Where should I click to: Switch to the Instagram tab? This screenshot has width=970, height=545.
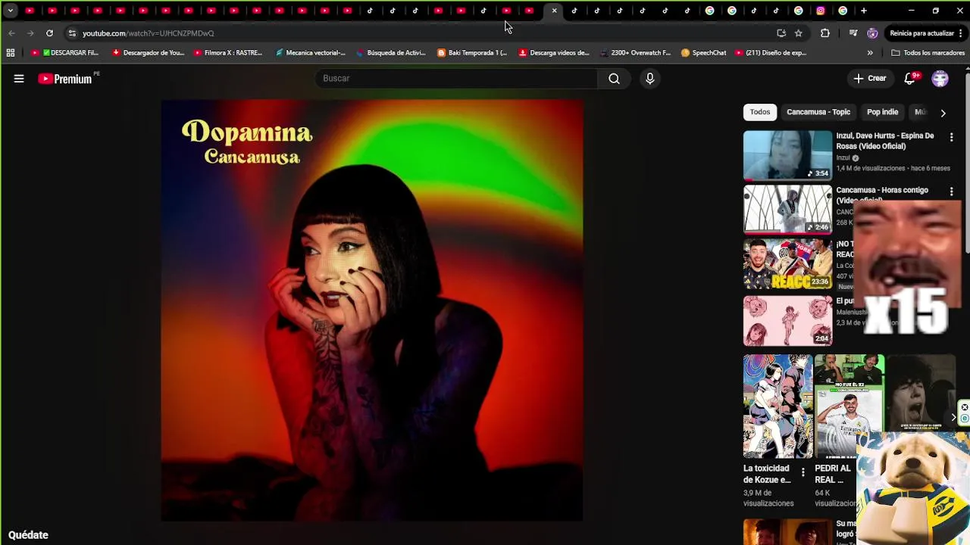point(821,11)
